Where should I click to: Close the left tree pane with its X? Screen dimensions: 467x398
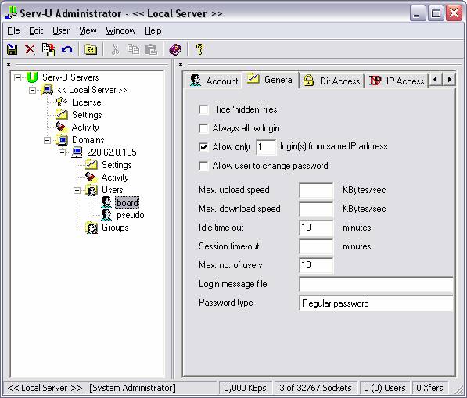click(x=9, y=64)
